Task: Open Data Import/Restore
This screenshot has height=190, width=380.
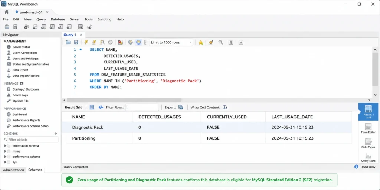Action: pyautogui.click(x=26, y=76)
